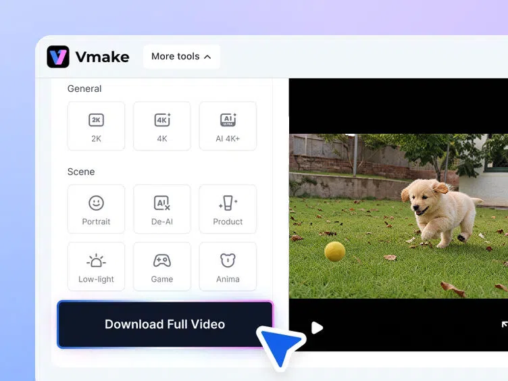This screenshot has width=508, height=381.
Task: Click the Vmake logo icon
Action: point(58,57)
